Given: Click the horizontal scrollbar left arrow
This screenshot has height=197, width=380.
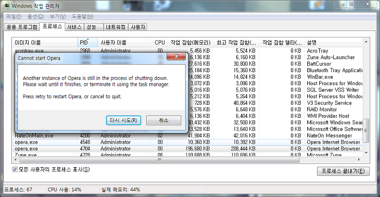Looking at the screenshot, I should tap(16, 160).
